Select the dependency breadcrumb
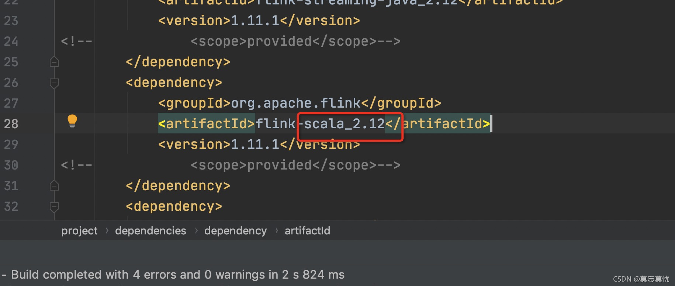 click(x=235, y=231)
